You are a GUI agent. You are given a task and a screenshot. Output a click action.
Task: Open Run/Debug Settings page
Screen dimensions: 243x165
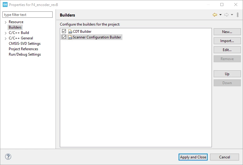pos(25,54)
